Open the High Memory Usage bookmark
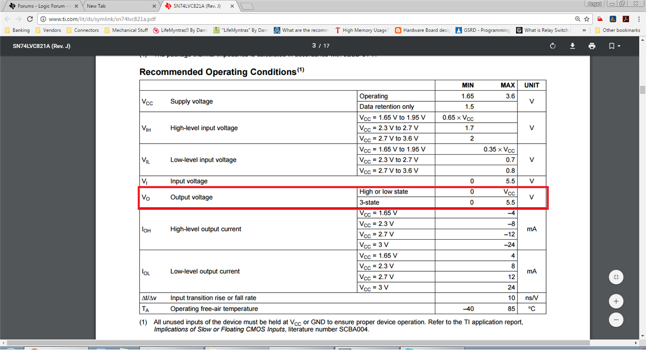 [x=362, y=30]
